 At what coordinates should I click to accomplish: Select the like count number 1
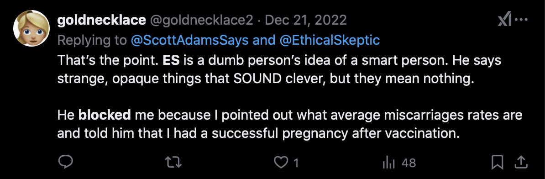click(296, 163)
